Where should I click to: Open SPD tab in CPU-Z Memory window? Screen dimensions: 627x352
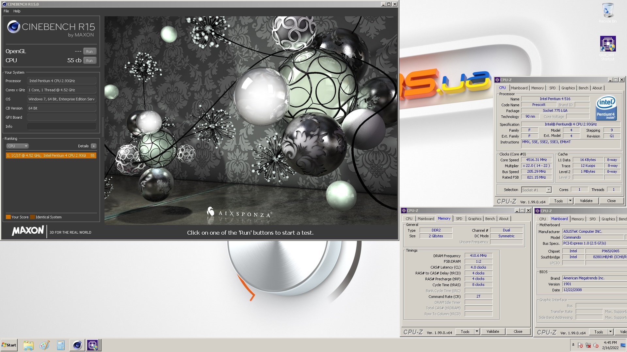(459, 219)
